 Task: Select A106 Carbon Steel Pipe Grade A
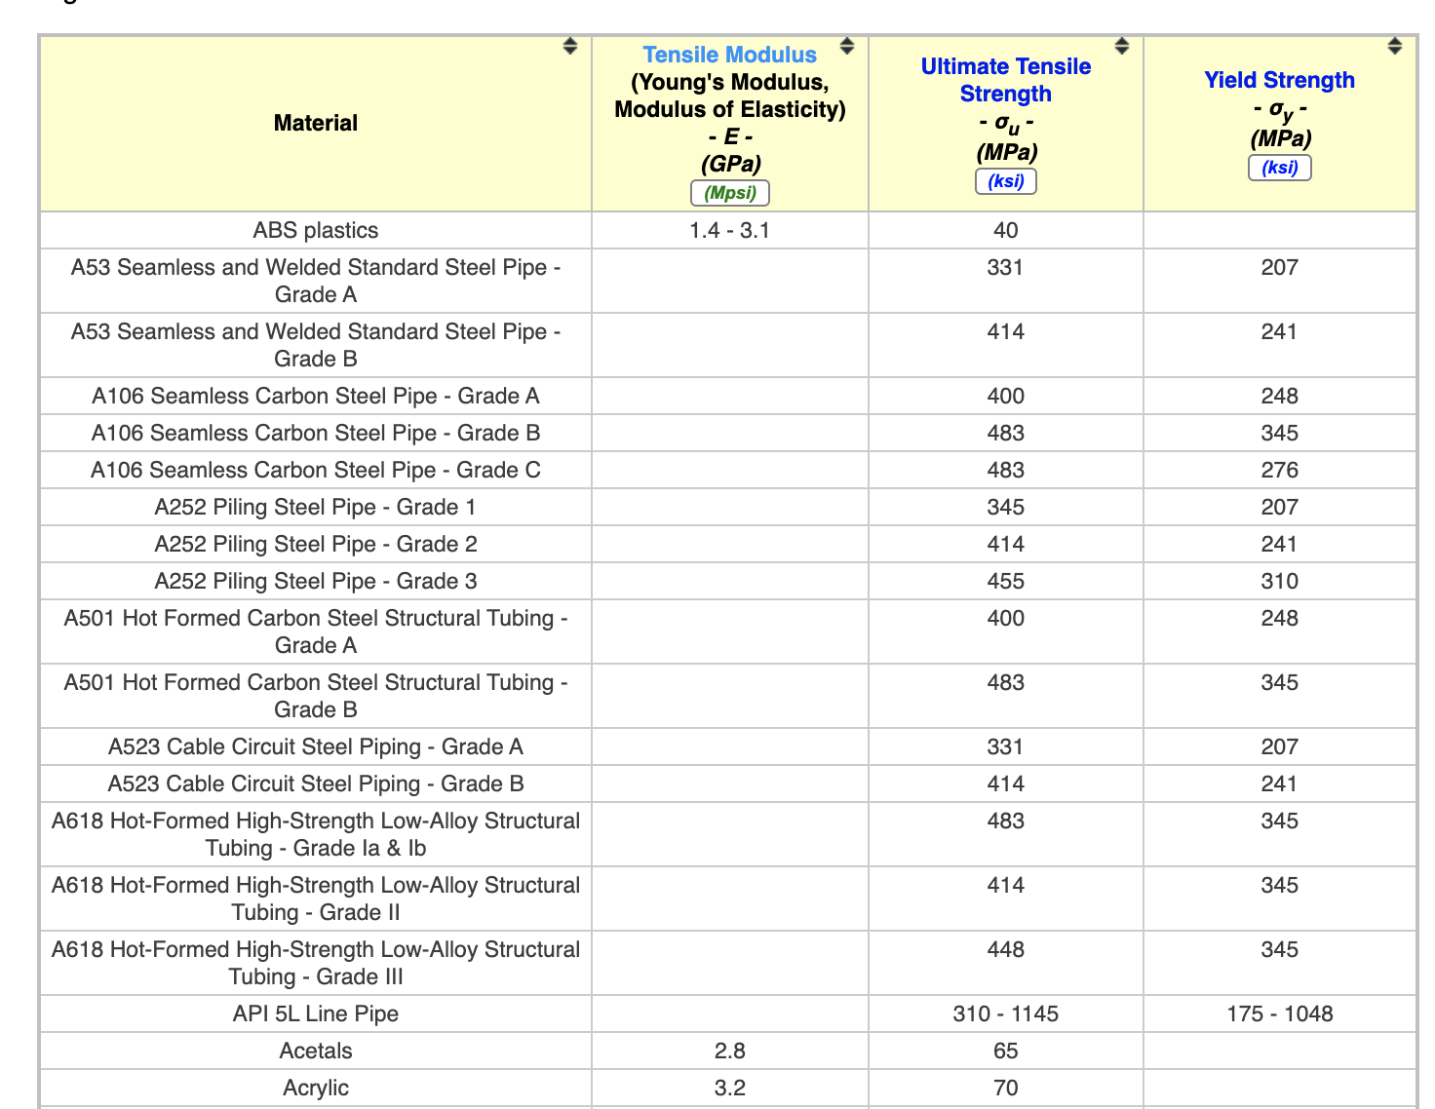(316, 396)
